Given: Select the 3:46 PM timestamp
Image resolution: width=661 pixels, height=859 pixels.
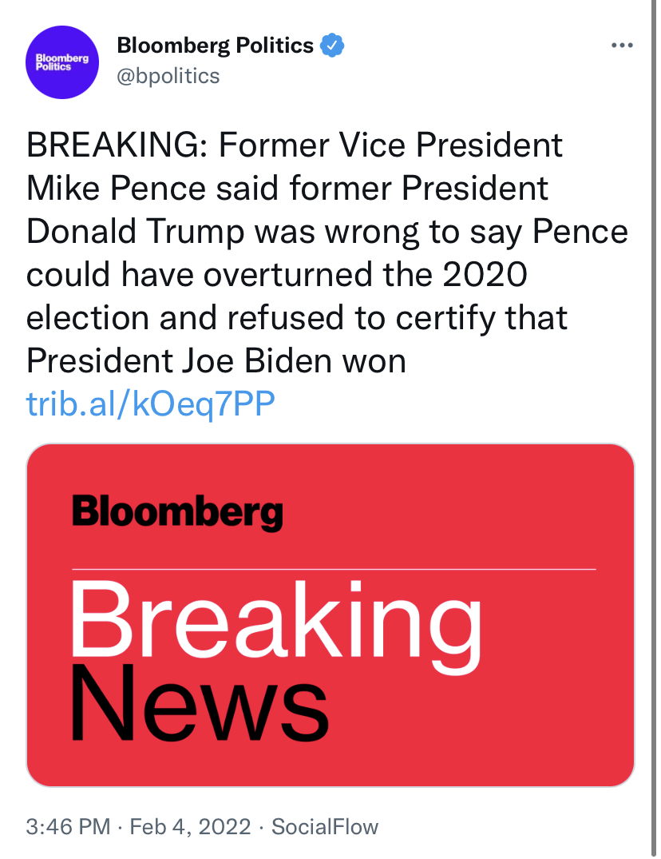Looking at the screenshot, I should click(69, 827).
